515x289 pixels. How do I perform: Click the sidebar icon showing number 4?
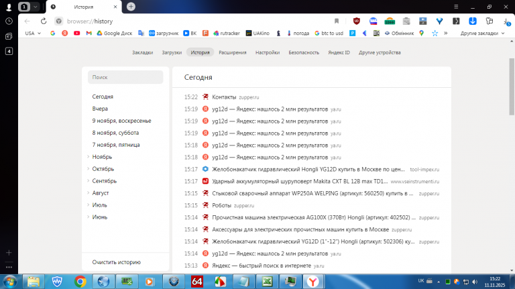coord(9,51)
